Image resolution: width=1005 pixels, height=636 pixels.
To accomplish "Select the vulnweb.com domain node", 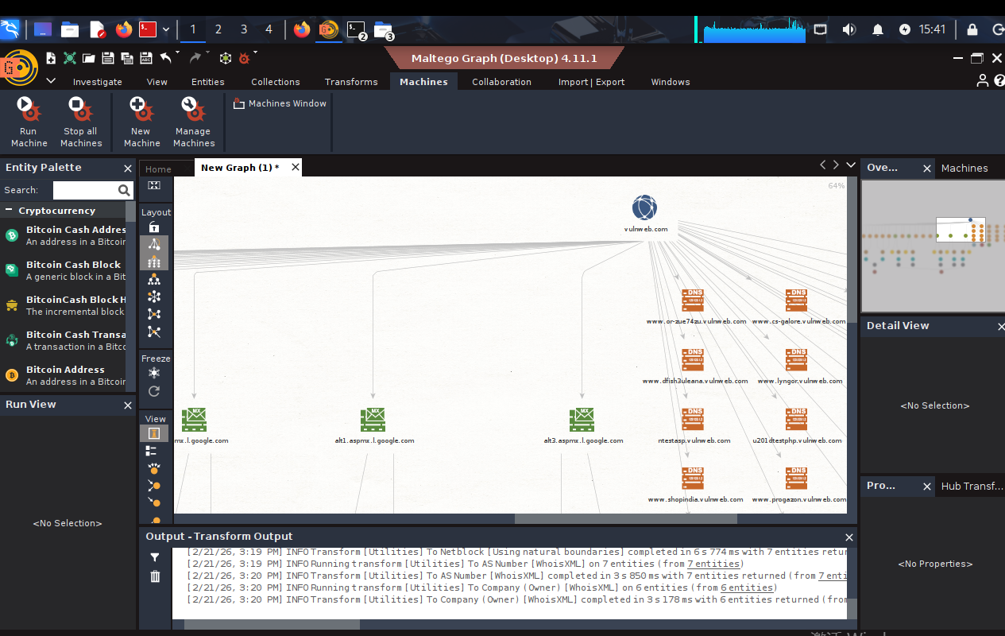I will (x=645, y=208).
